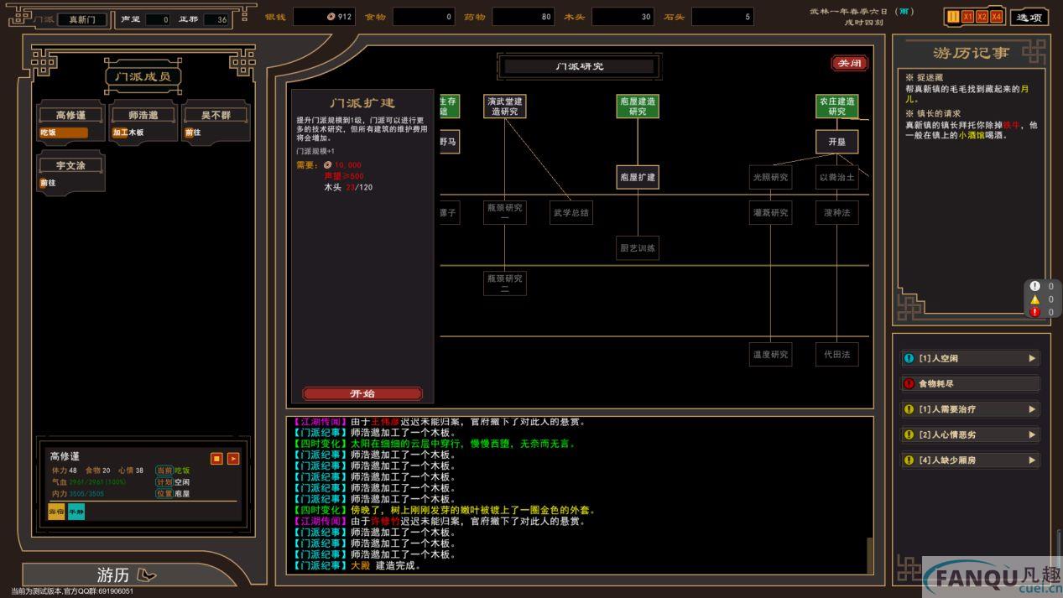Select research node 演武堂建造研究
Image resolution: width=1063 pixels, height=598 pixels.
point(504,106)
